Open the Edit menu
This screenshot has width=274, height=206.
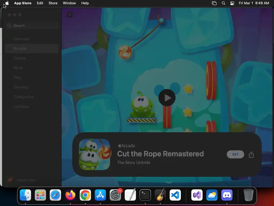coord(40,3)
